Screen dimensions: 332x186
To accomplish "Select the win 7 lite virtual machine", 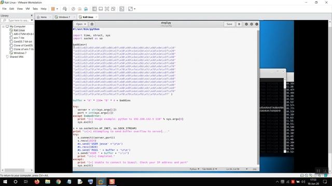I will [x=19, y=38].
